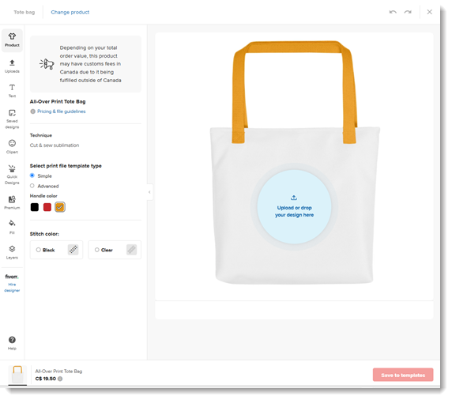Click All-Over Print Tote Bag heading
This screenshot has height=400, width=452.
(58, 101)
